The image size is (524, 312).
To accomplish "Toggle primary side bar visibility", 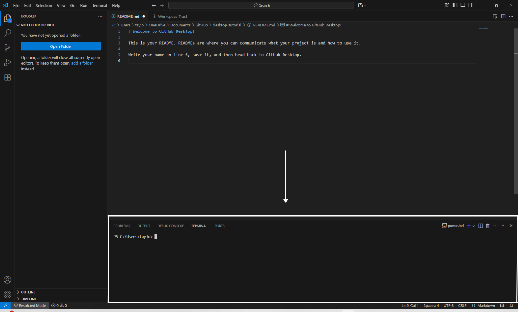I will coord(455,5).
